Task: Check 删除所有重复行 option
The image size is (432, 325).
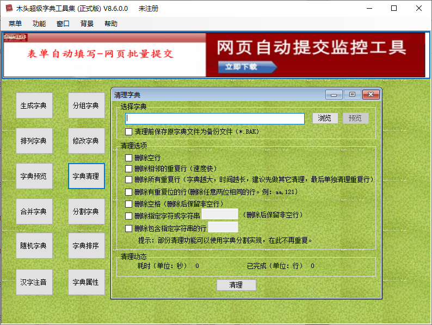Action: click(129, 179)
